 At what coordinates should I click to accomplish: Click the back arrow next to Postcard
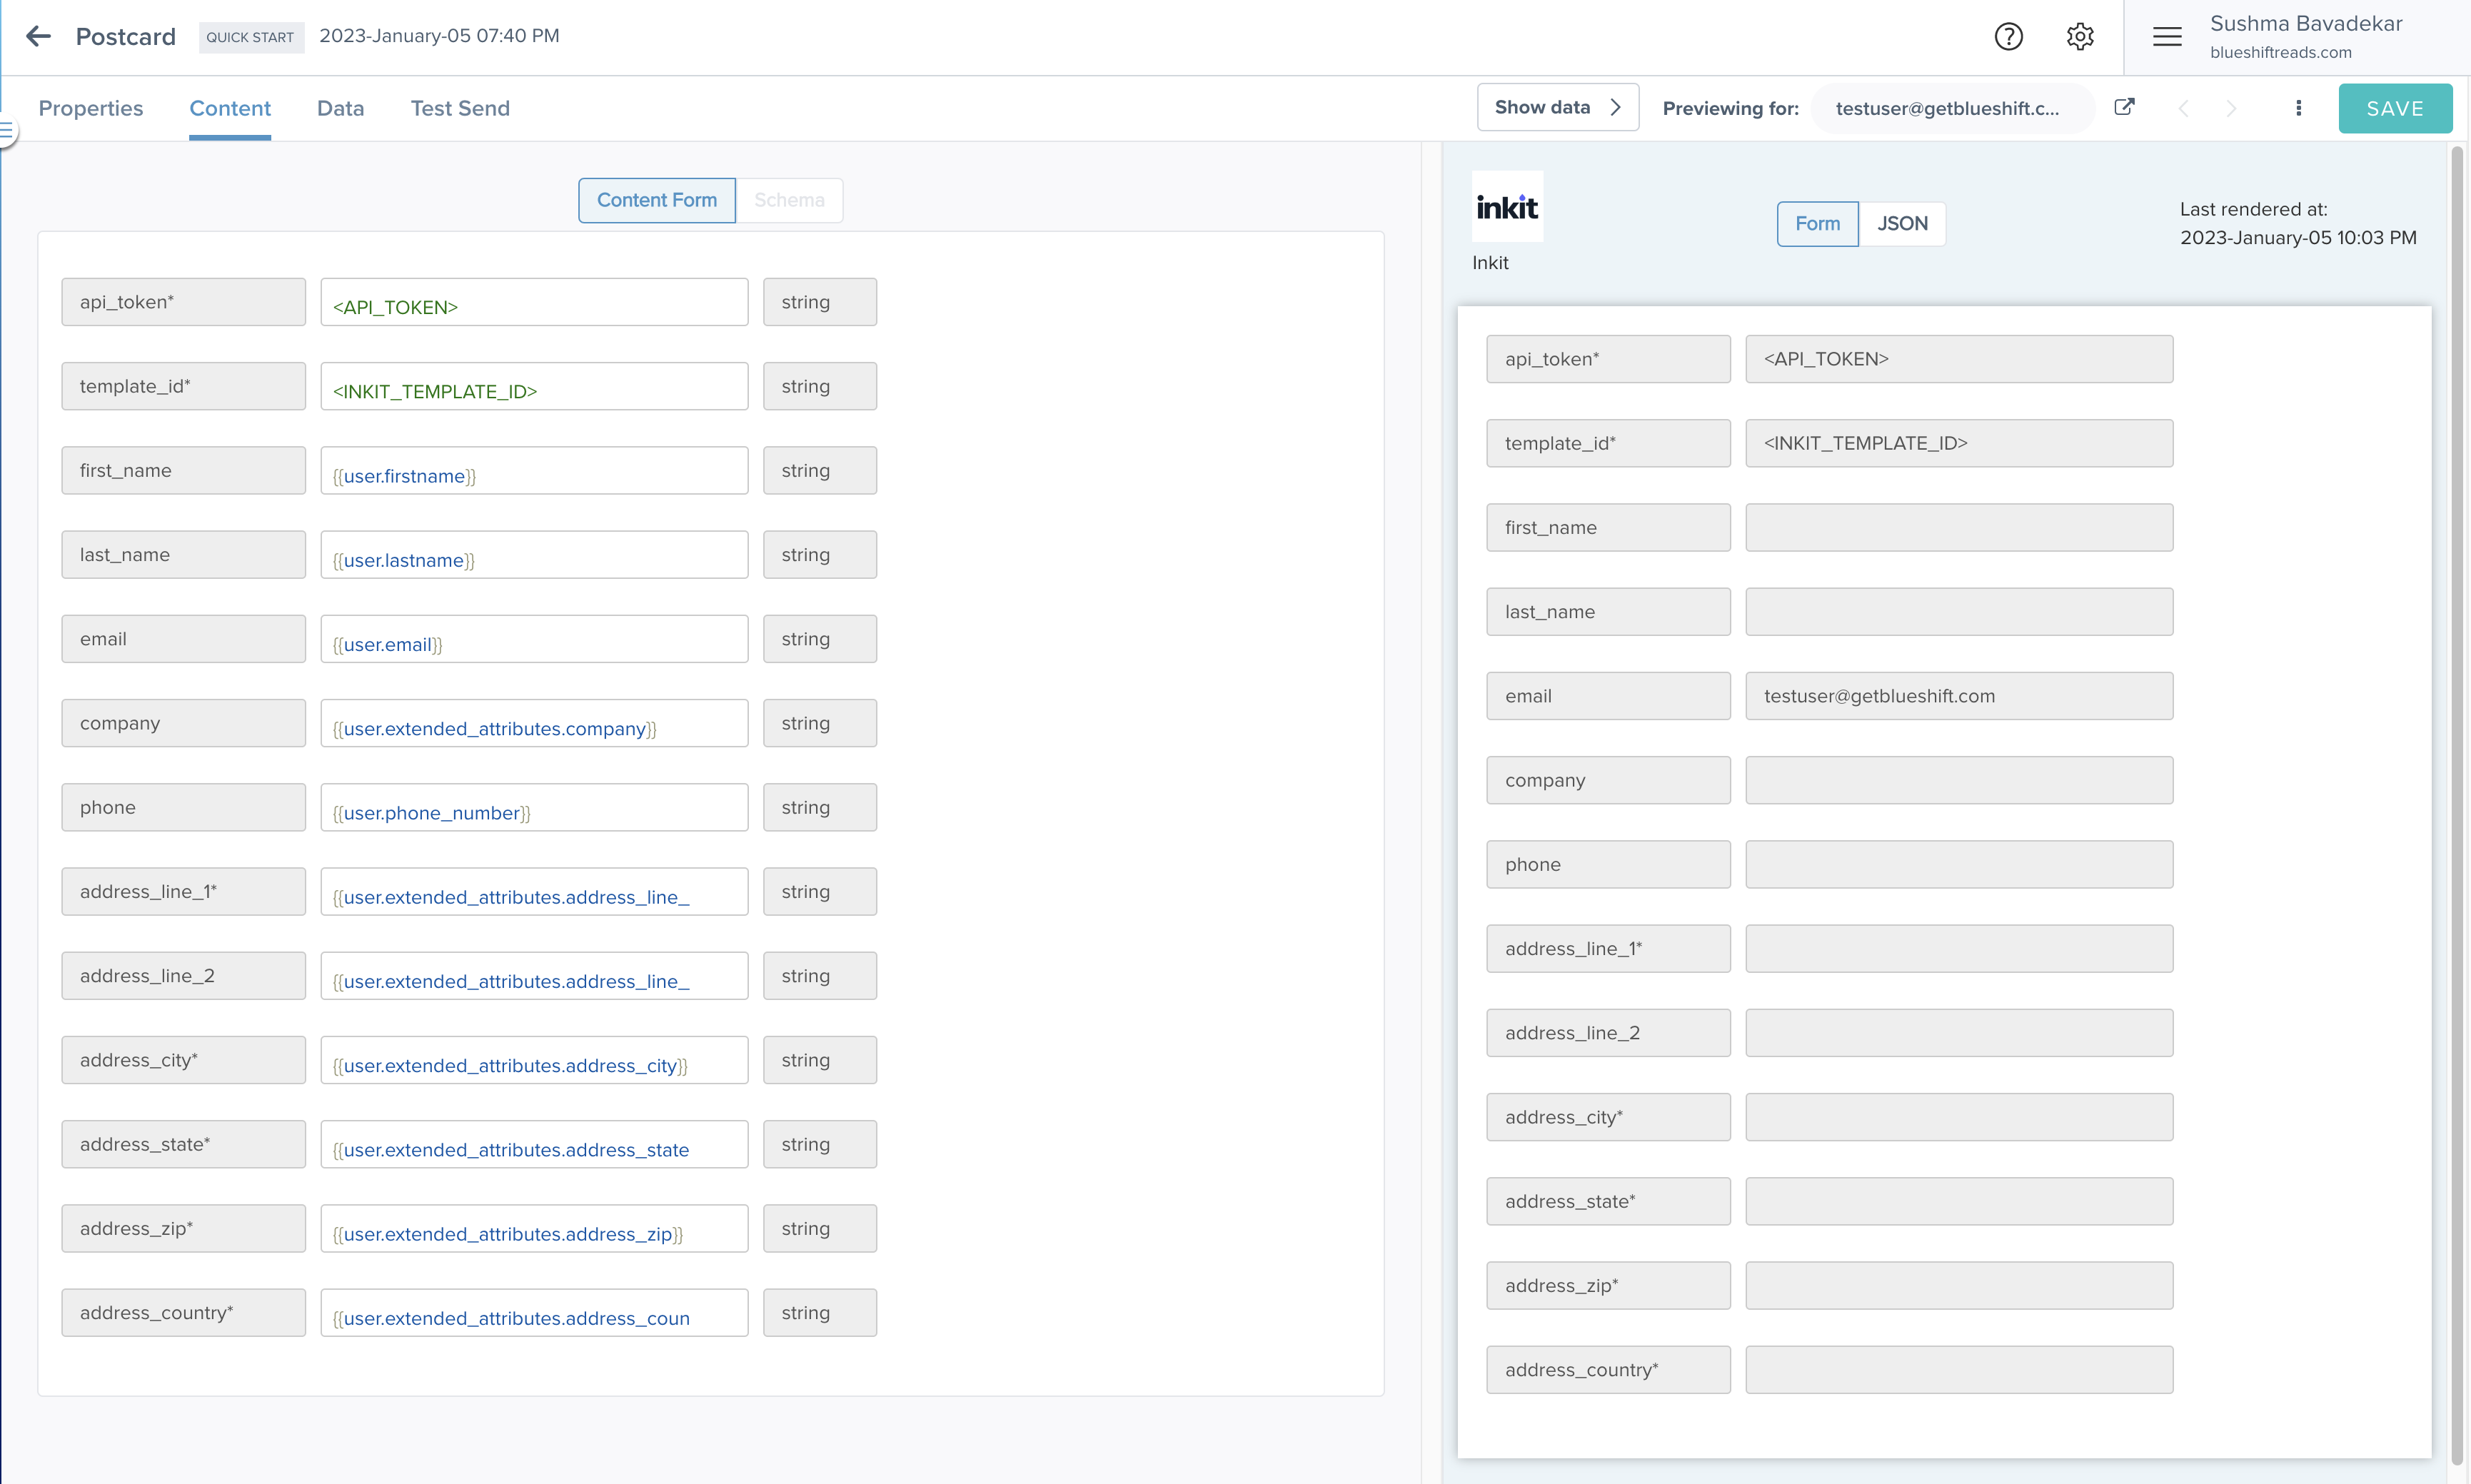point(39,36)
